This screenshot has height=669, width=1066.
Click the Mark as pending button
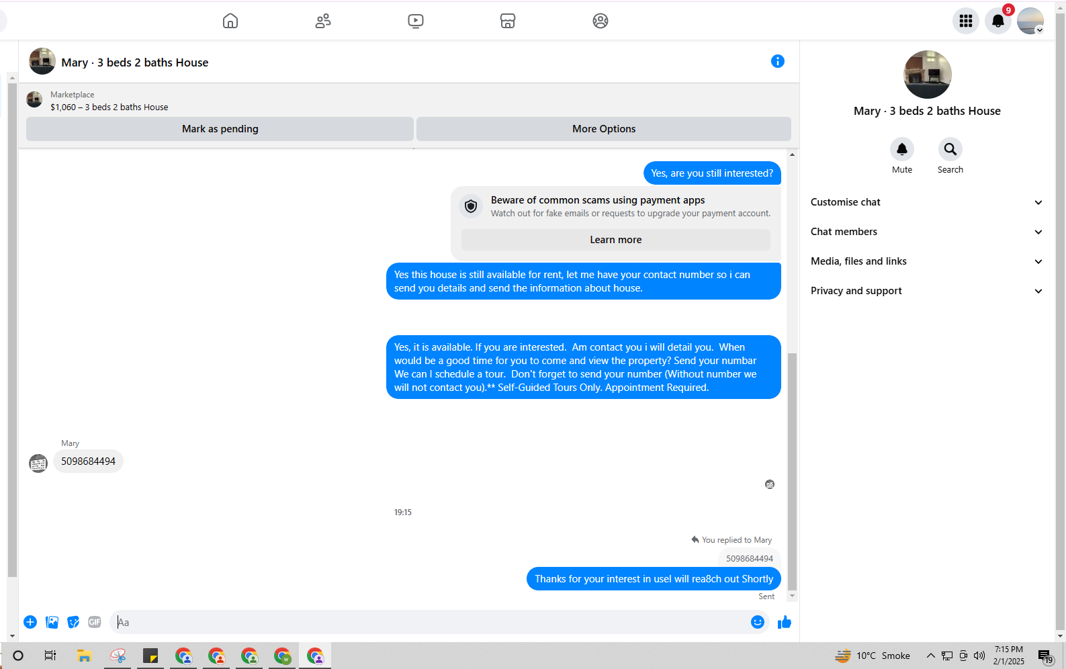220,129
